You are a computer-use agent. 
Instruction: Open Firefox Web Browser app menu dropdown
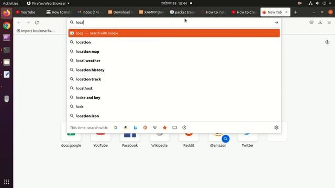[48, 4]
